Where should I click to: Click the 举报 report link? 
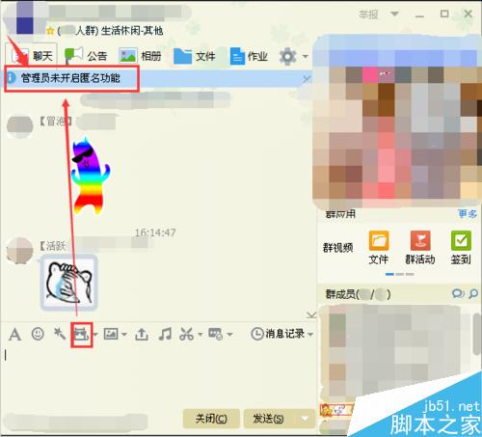pyautogui.click(x=368, y=14)
